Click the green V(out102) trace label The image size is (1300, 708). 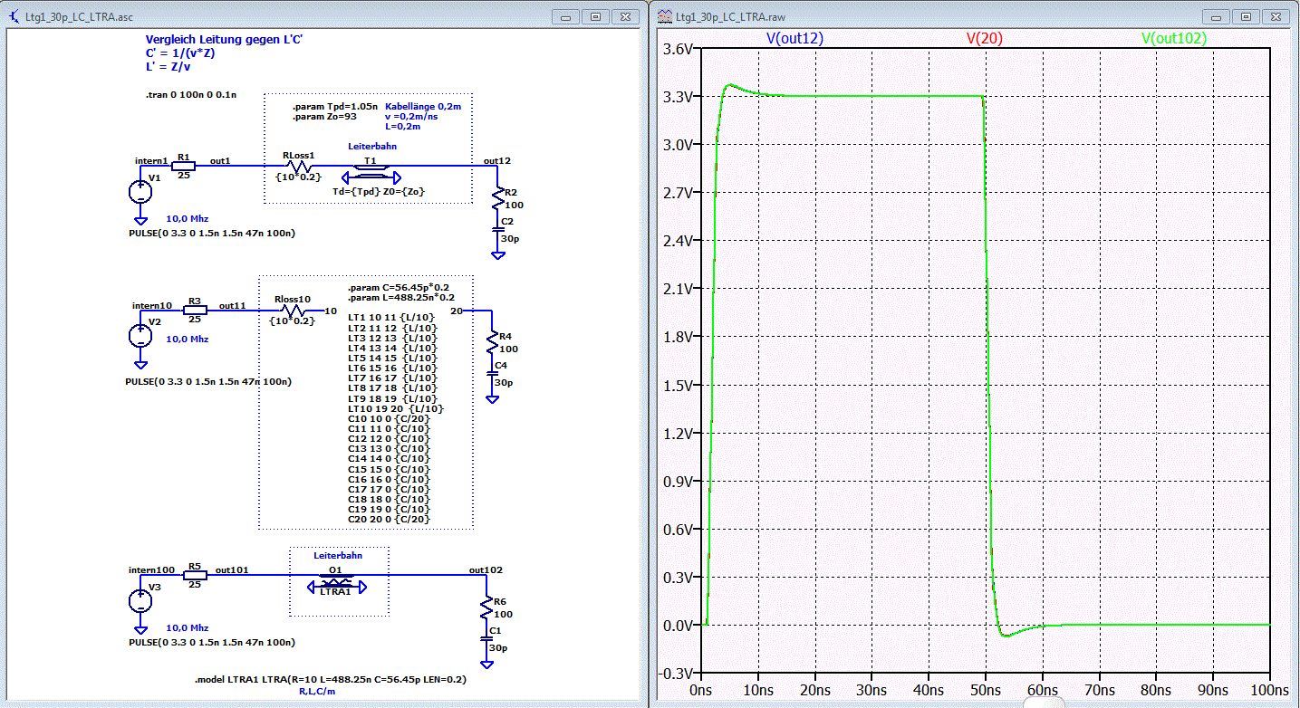pyautogui.click(x=1174, y=38)
